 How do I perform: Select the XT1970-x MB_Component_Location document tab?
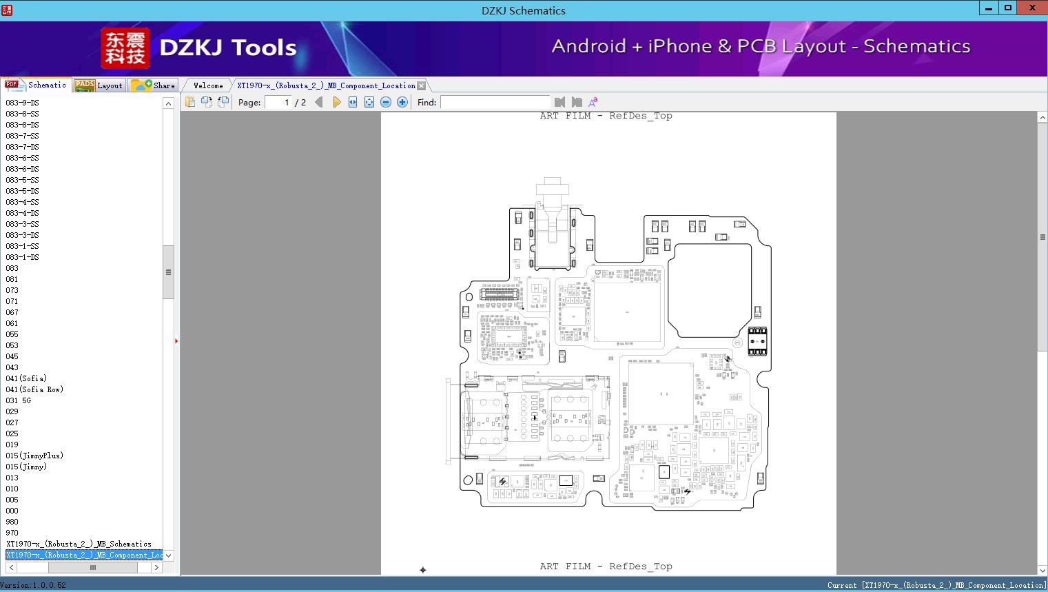(326, 85)
